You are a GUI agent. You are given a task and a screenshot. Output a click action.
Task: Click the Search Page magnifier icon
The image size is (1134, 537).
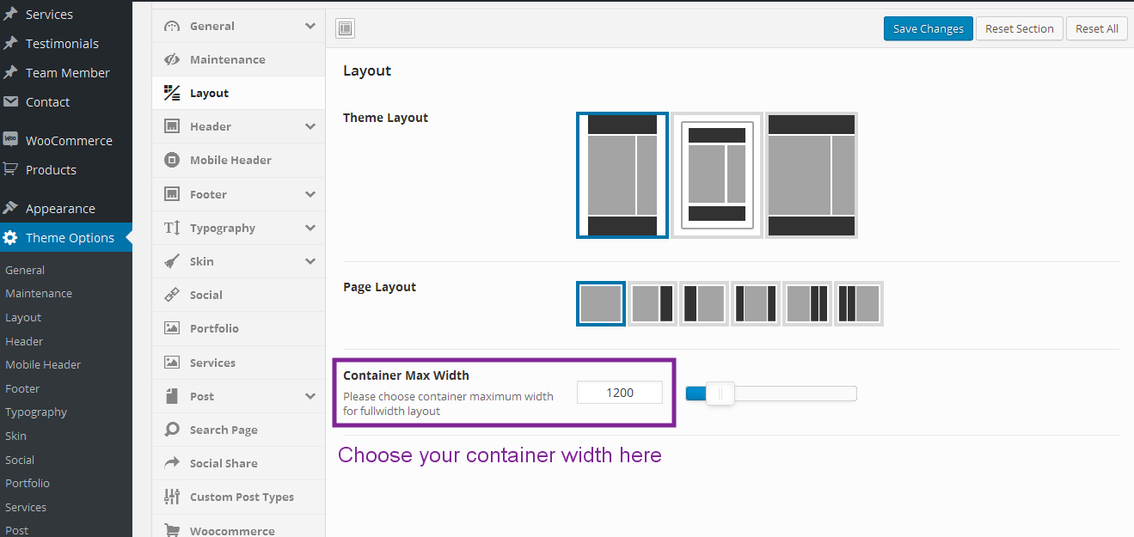[172, 430]
